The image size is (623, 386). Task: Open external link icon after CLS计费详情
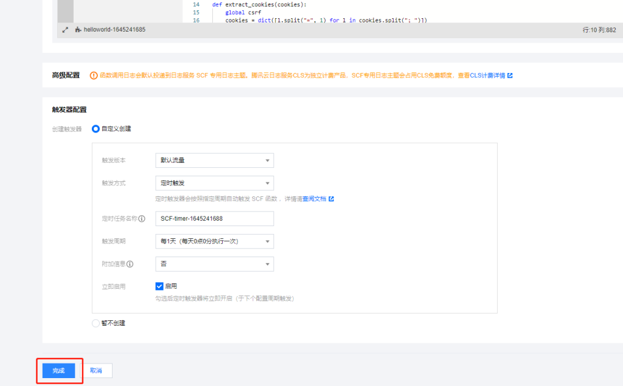pos(510,75)
